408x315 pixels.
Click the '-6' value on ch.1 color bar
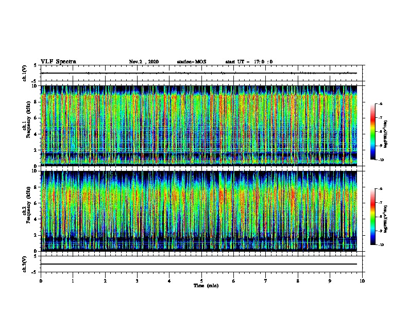[380, 103]
